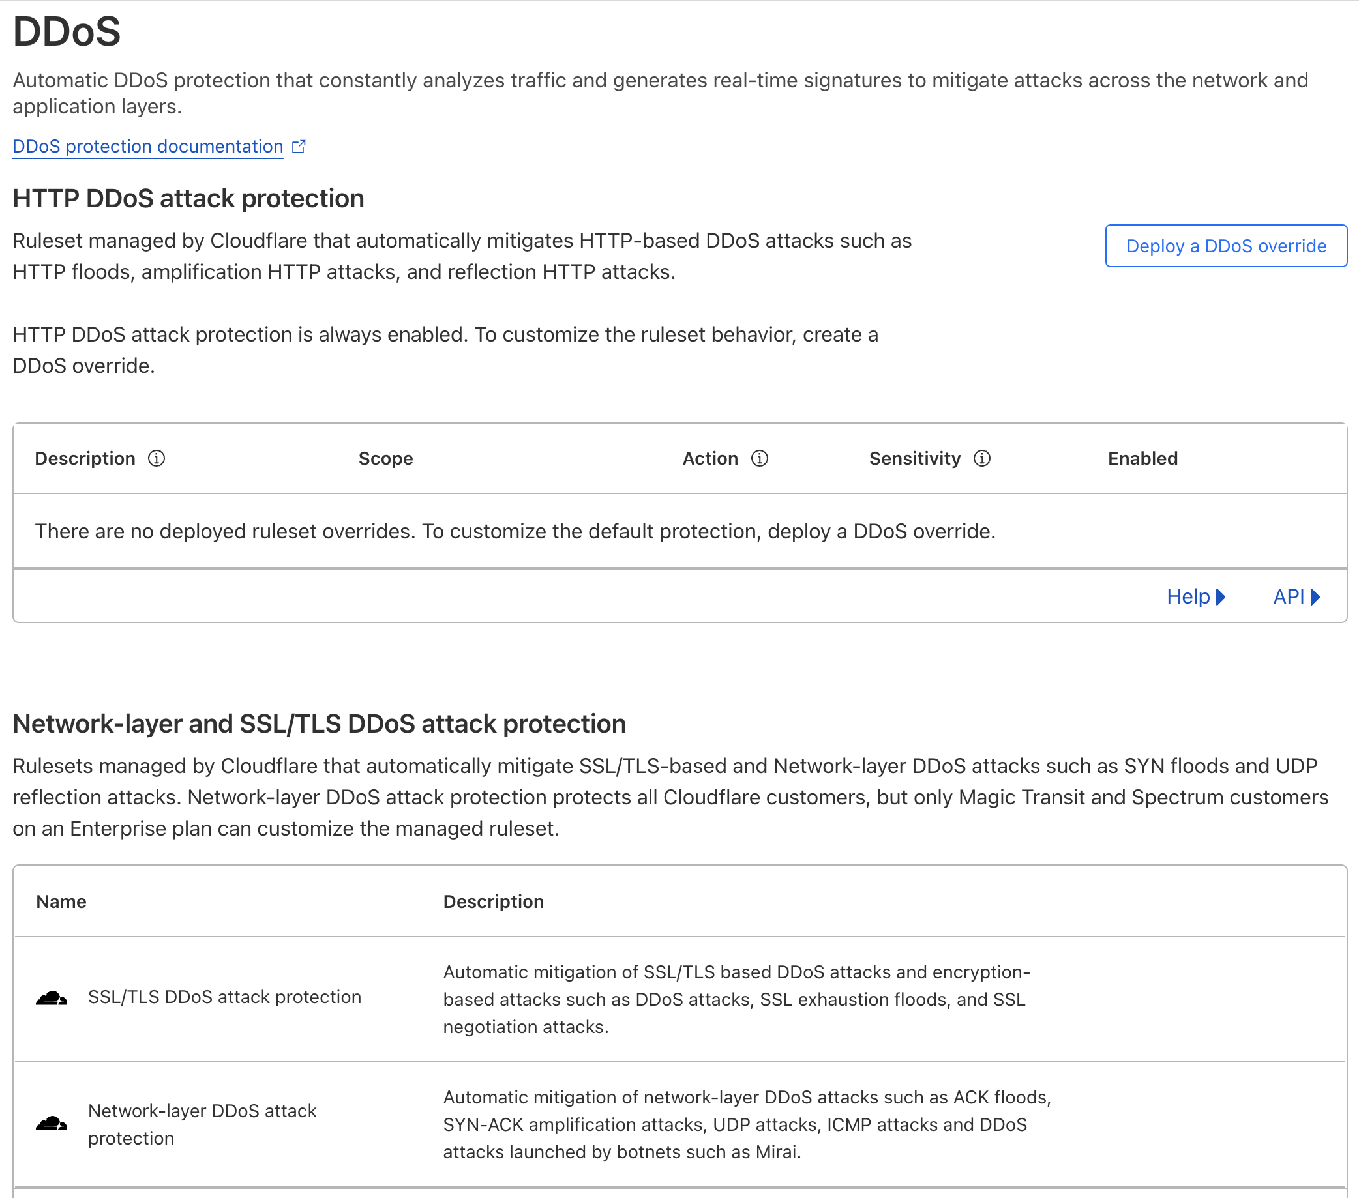The height and width of the screenshot is (1198, 1359).
Task: Click the Scope column header
Action: 385,458
